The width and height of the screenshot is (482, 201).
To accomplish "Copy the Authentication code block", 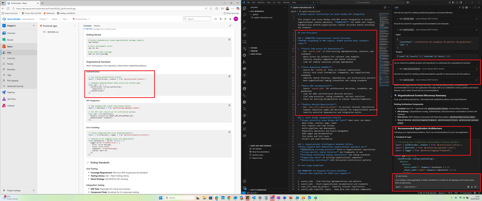I will (x=230, y=75).
